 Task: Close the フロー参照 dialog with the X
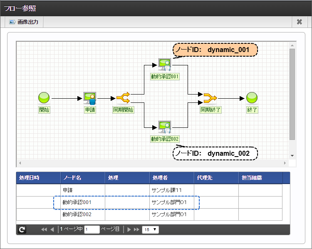click(299, 22)
